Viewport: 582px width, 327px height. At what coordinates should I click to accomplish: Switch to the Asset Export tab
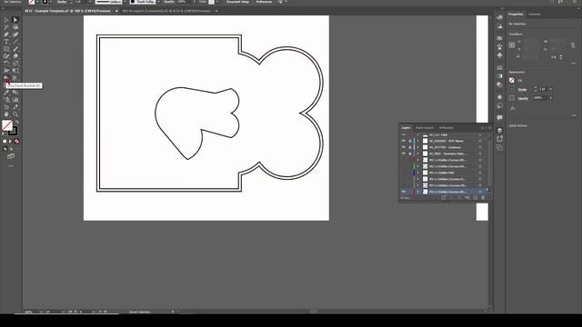[x=425, y=128]
